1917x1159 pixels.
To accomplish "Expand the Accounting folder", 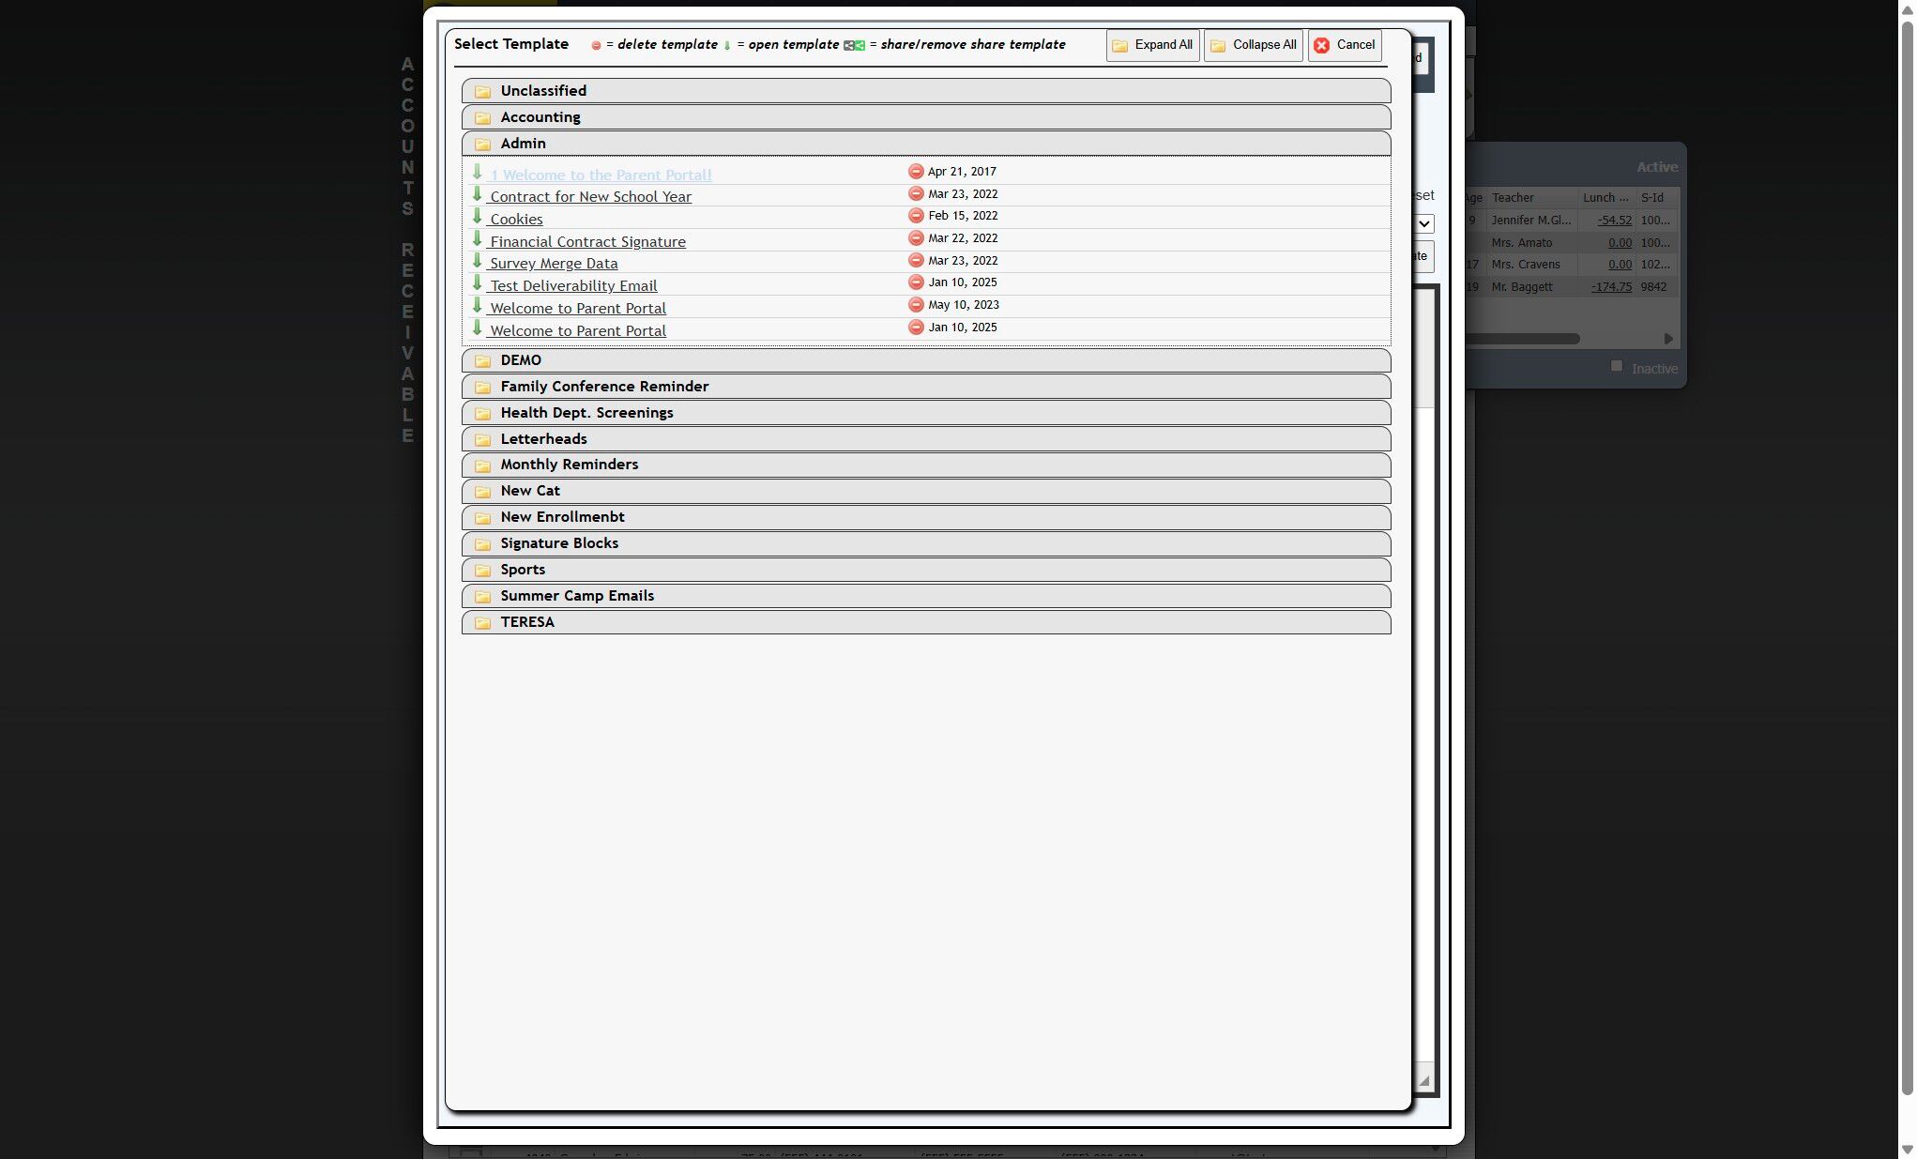I will [x=540, y=117].
